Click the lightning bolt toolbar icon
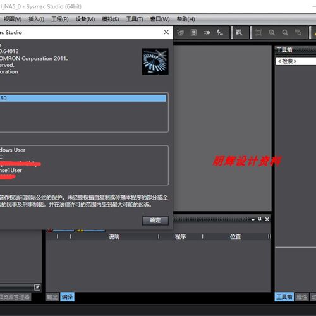 click(220, 33)
